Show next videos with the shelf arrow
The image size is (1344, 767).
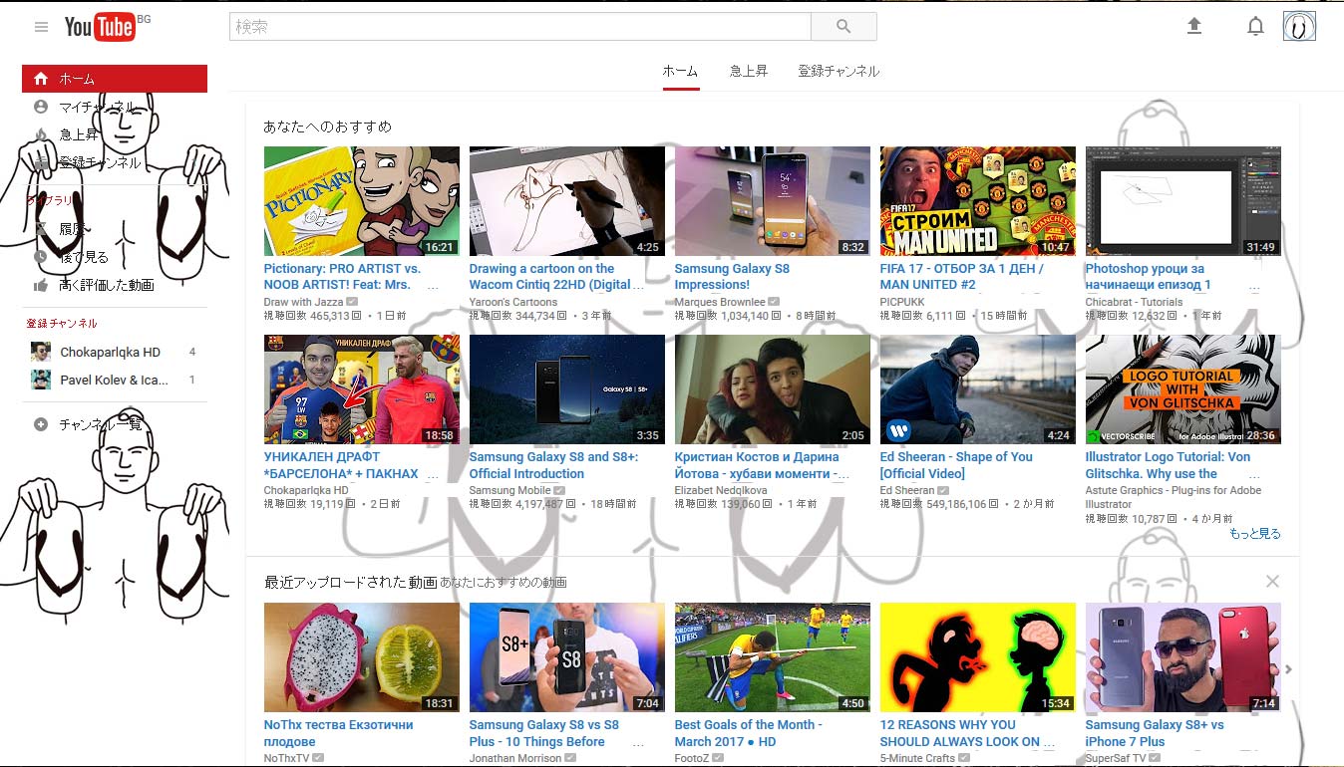click(x=1288, y=669)
